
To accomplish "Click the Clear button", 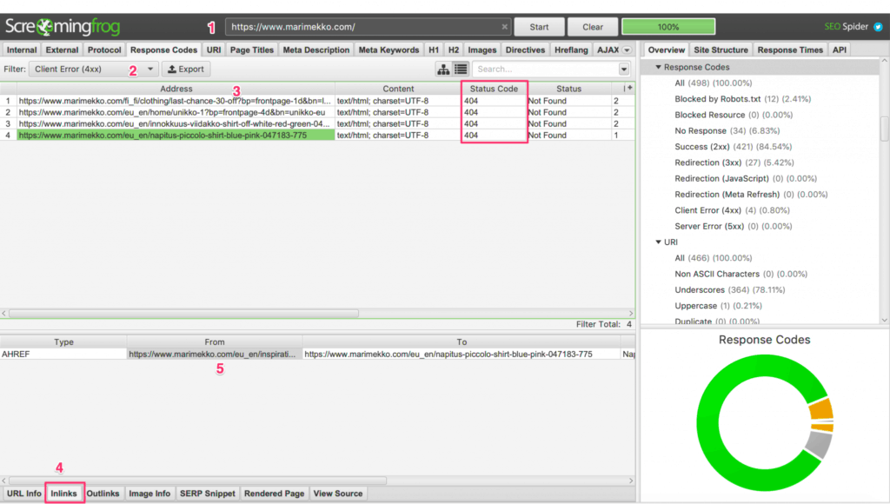I will [592, 27].
